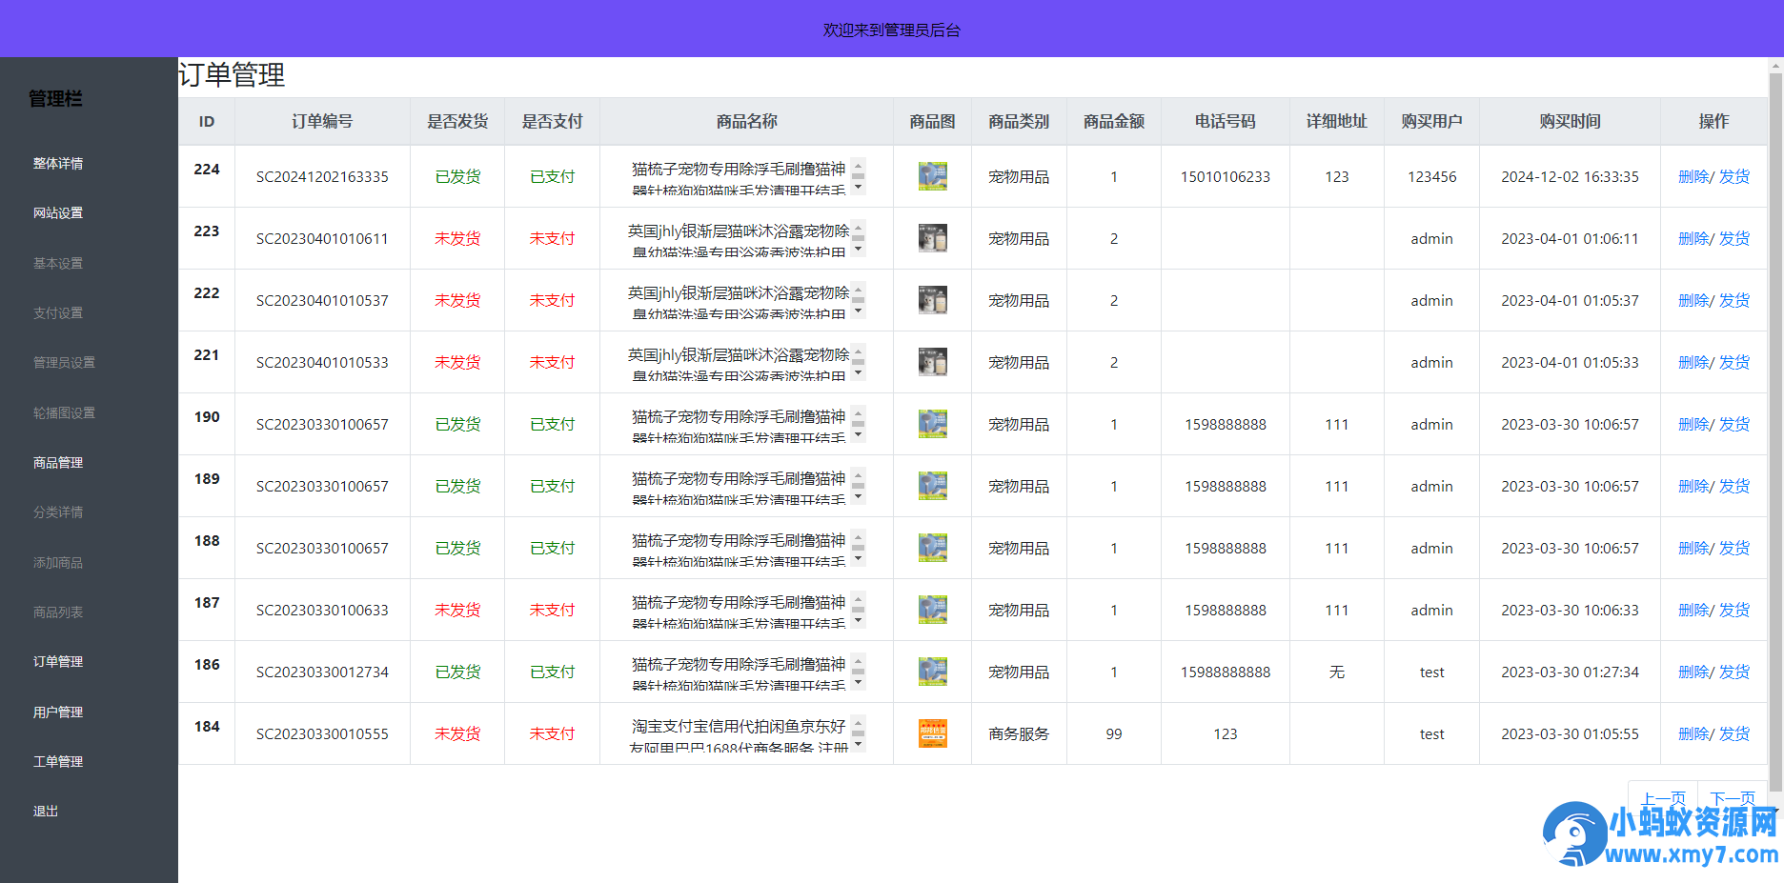Open 轮播图设置 settings
The height and width of the screenshot is (883, 1784).
click(x=63, y=412)
